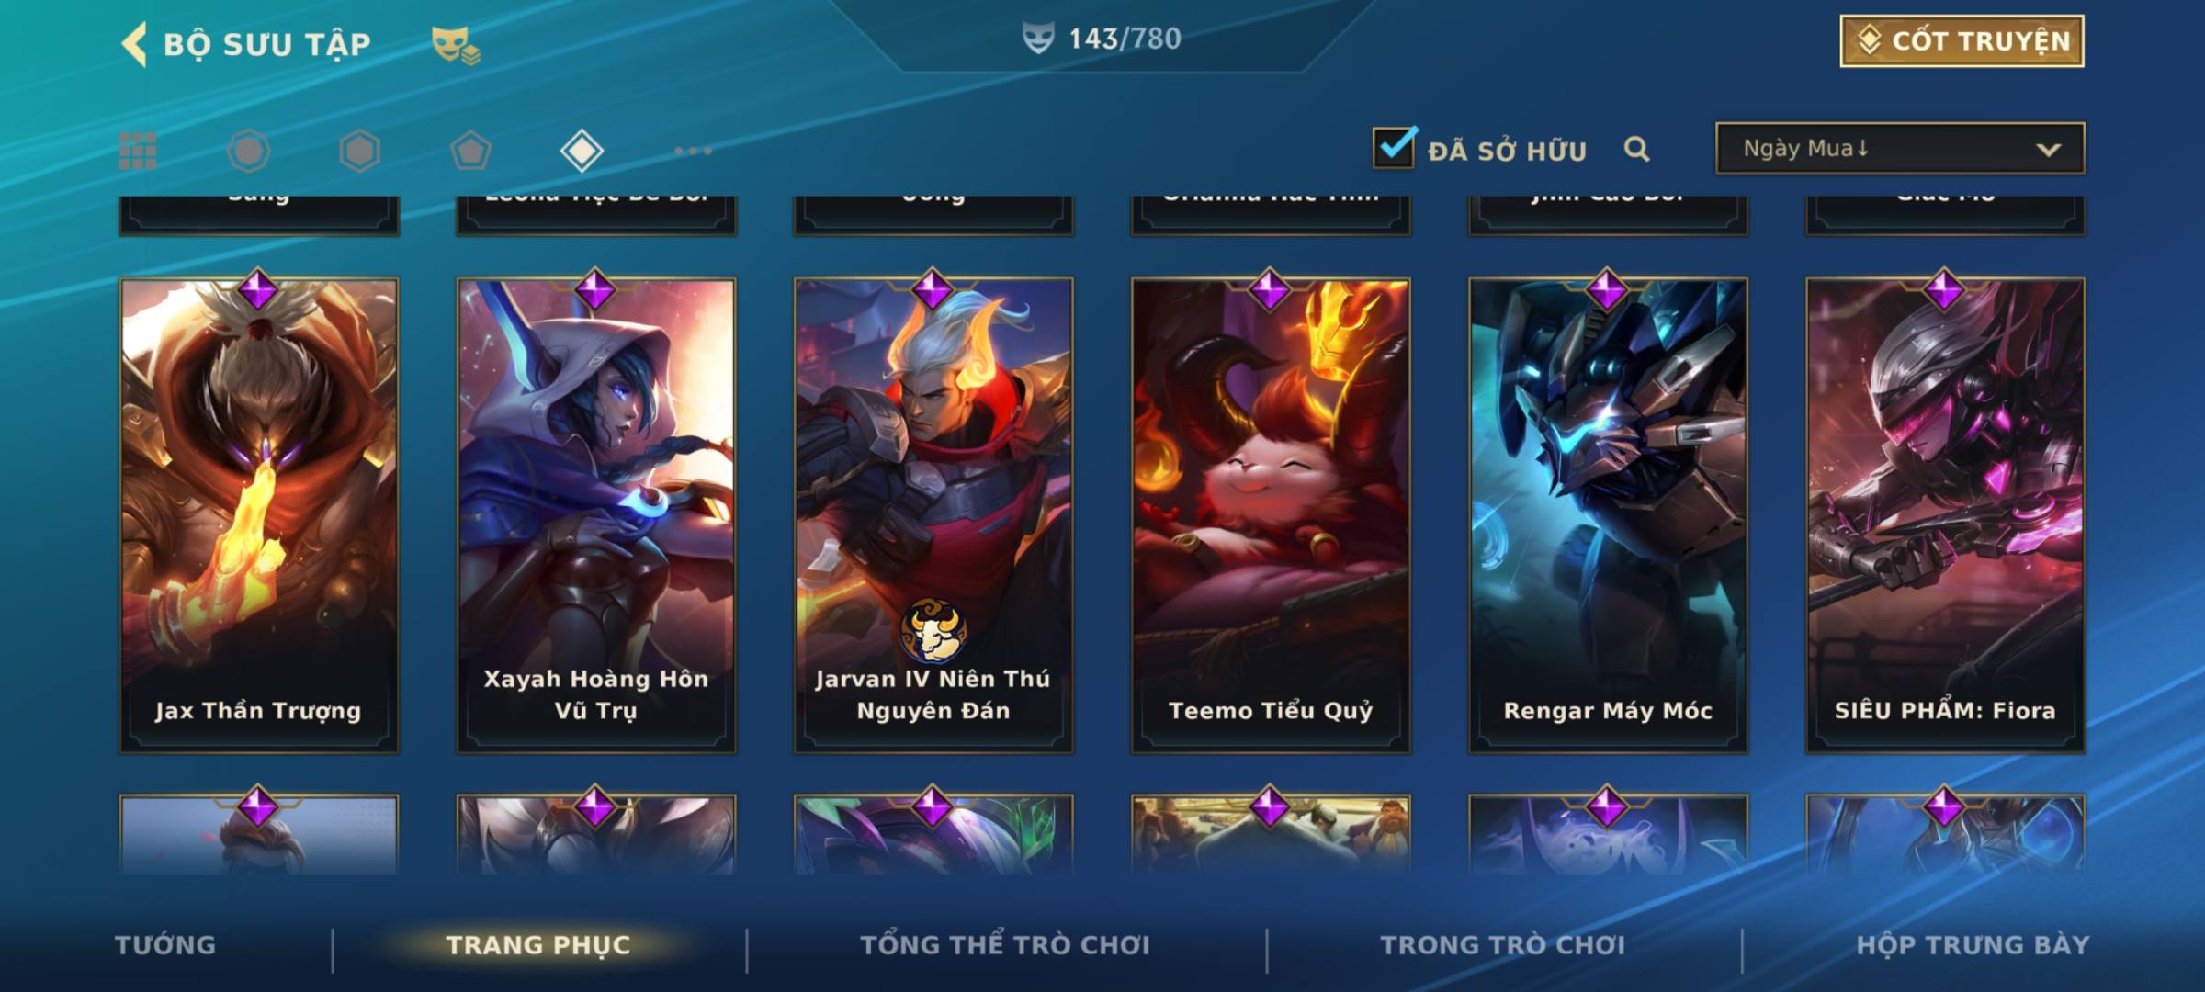
Task: Open the Ngày Mua sort dropdown
Action: pos(1900,148)
